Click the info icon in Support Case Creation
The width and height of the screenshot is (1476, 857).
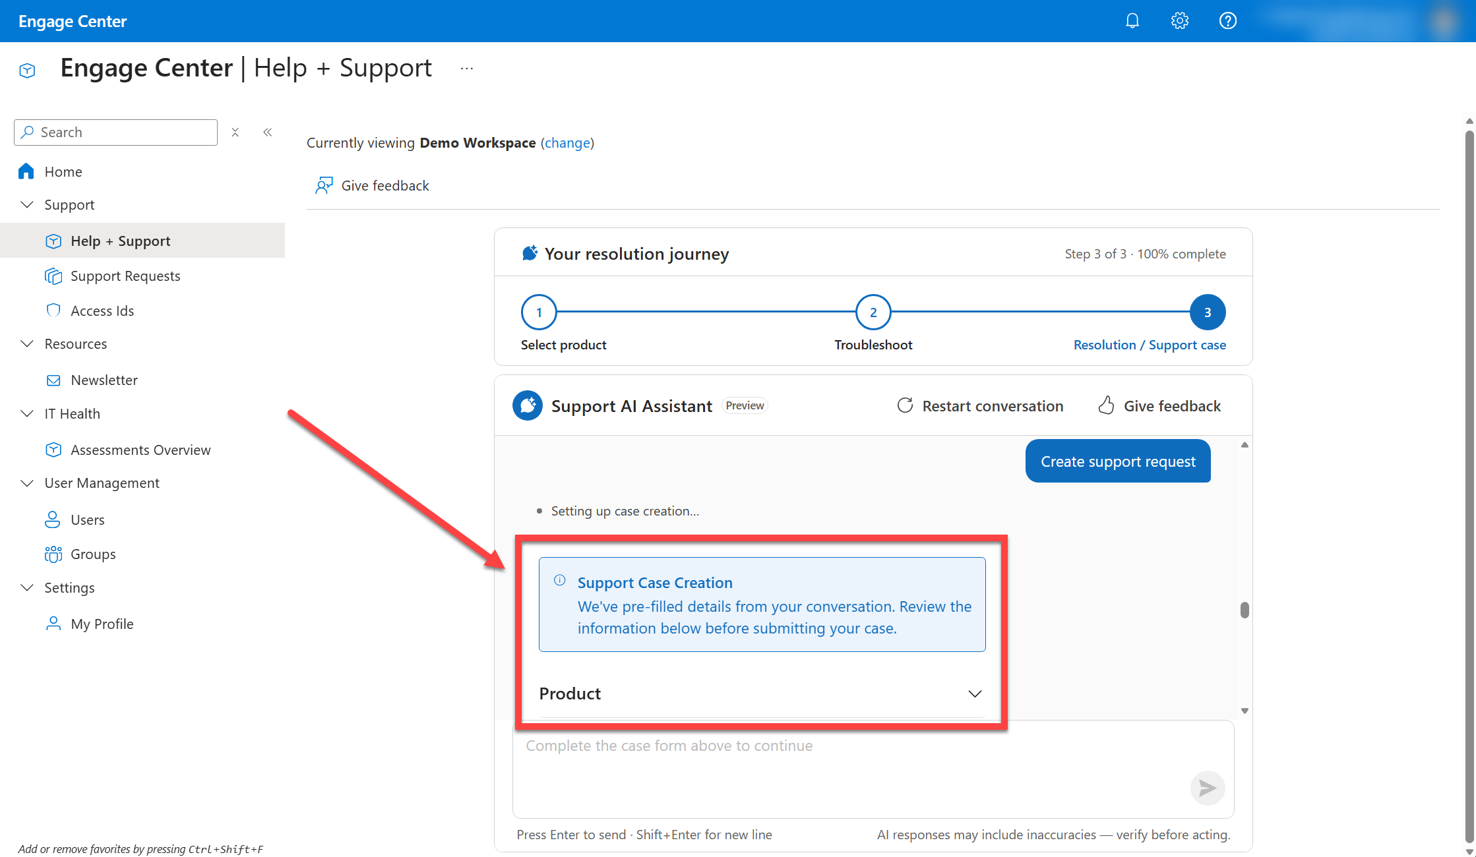(560, 580)
